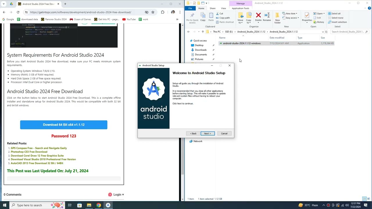
Task: Reload the Chrome page
Action: click(18, 12)
